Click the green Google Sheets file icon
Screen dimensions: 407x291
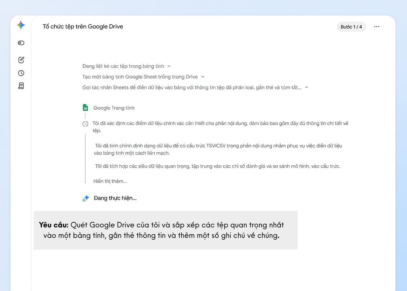(x=85, y=108)
